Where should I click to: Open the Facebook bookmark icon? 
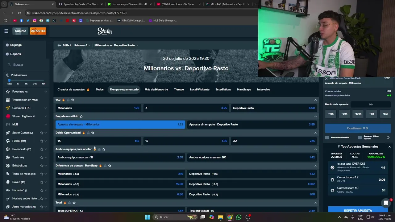coord(21,21)
